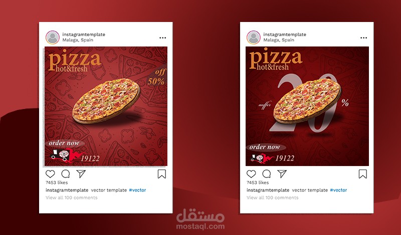This screenshot has width=401, height=235.
Task: Click the mostaql.com watermark logo
Action: pos(200,219)
